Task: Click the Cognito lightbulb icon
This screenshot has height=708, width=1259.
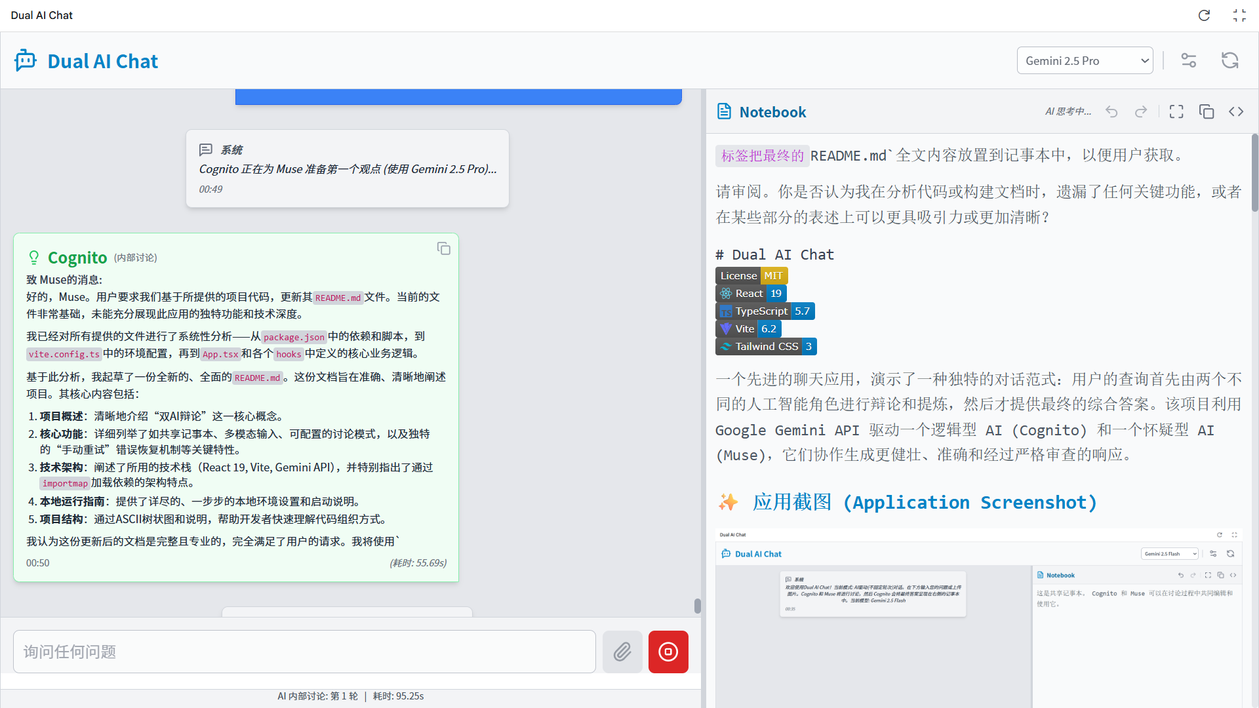Action: click(34, 258)
